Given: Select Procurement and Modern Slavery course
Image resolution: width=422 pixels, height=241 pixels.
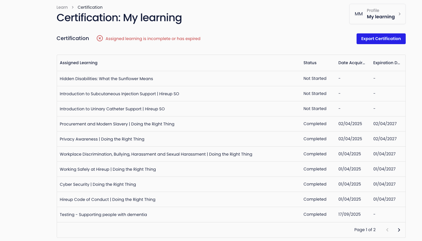Looking at the screenshot, I should 117,124.
